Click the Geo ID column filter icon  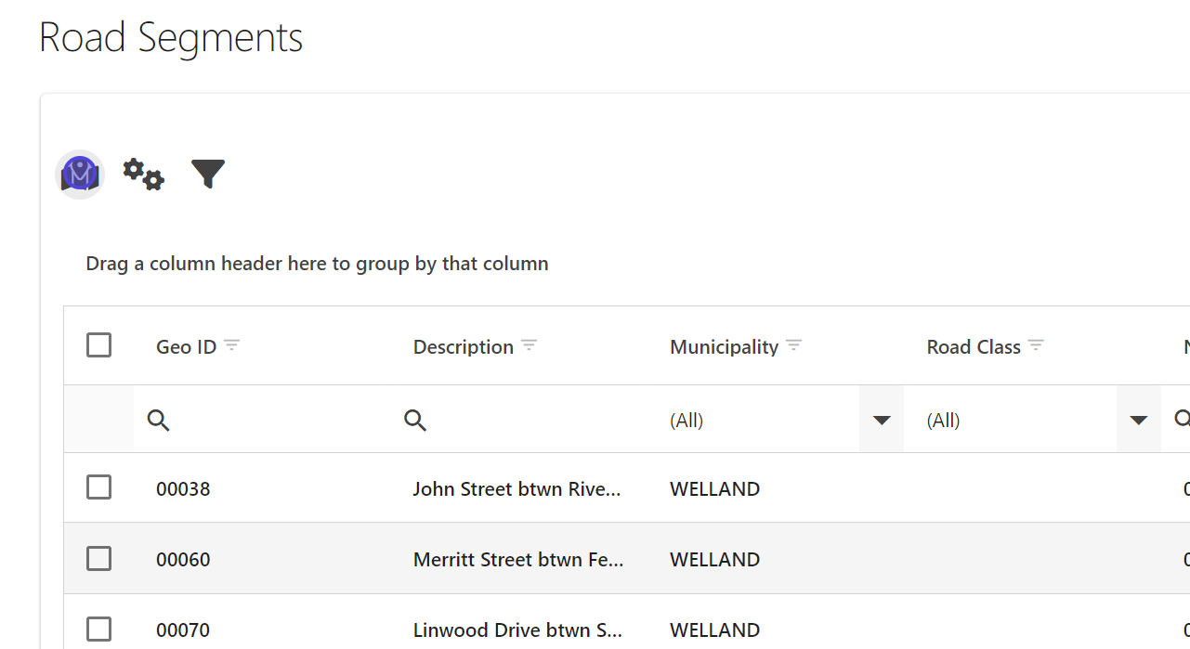232,345
